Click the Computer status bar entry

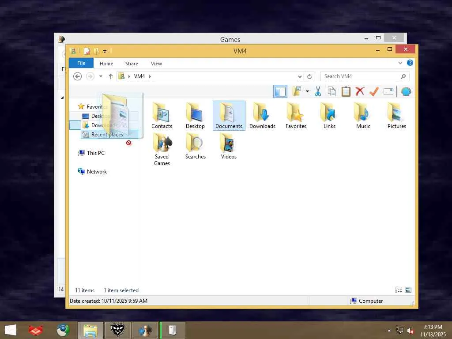click(x=366, y=301)
